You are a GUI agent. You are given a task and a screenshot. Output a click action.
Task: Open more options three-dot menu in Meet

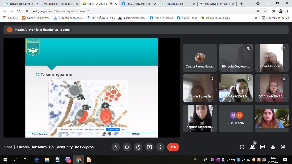pos(160,147)
